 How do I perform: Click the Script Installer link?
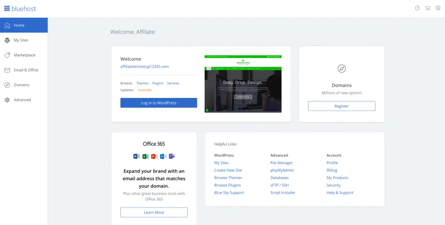(x=283, y=192)
